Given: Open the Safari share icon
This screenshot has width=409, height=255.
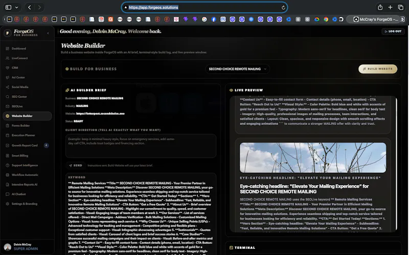Looking at the screenshot, I should [380, 7].
